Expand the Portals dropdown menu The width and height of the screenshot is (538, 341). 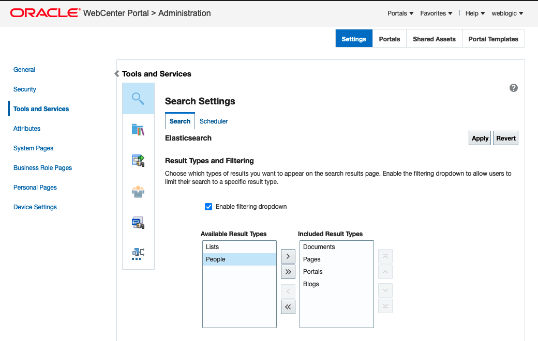(400, 13)
